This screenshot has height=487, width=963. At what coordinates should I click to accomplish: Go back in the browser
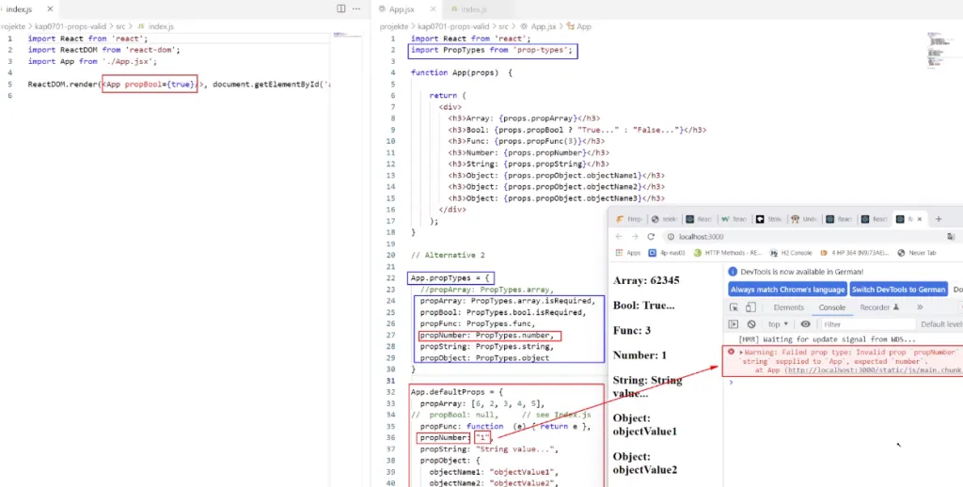click(619, 236)
